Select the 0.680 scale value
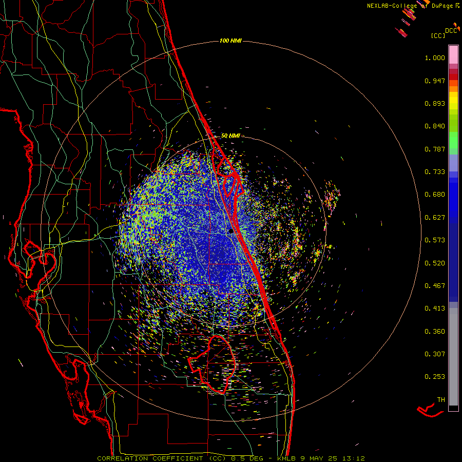The height and width of the screenshot is (462, 462). point(435,195)
